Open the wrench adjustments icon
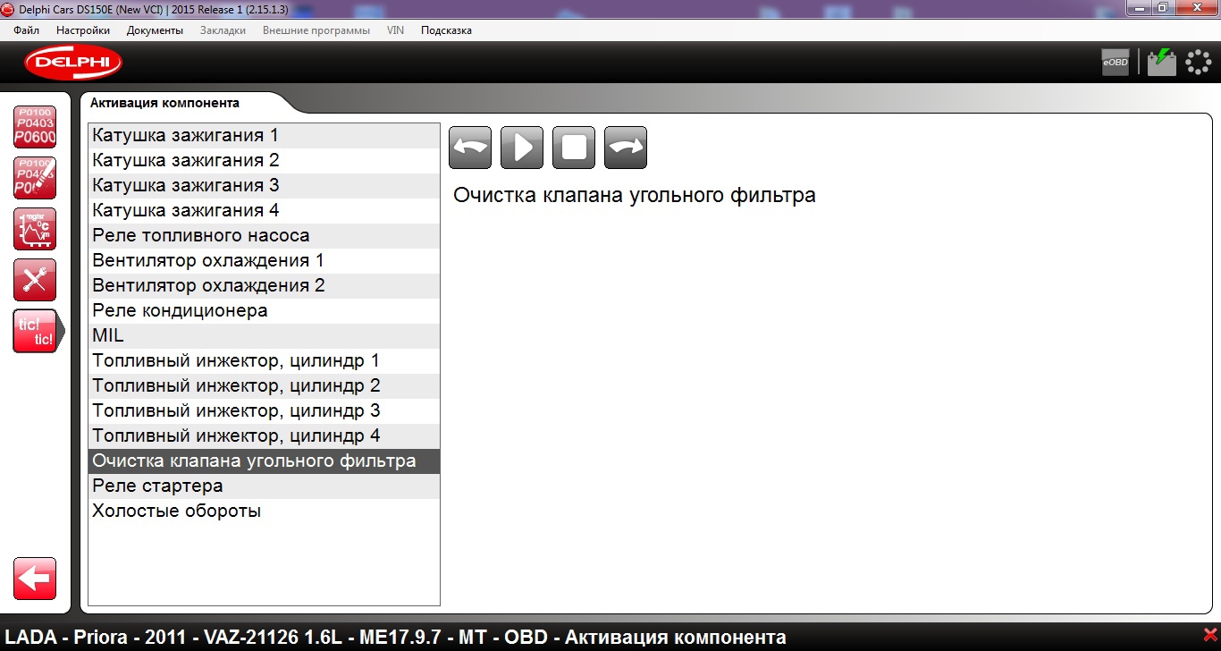The image size is (1221, 651). pos(35,280)
